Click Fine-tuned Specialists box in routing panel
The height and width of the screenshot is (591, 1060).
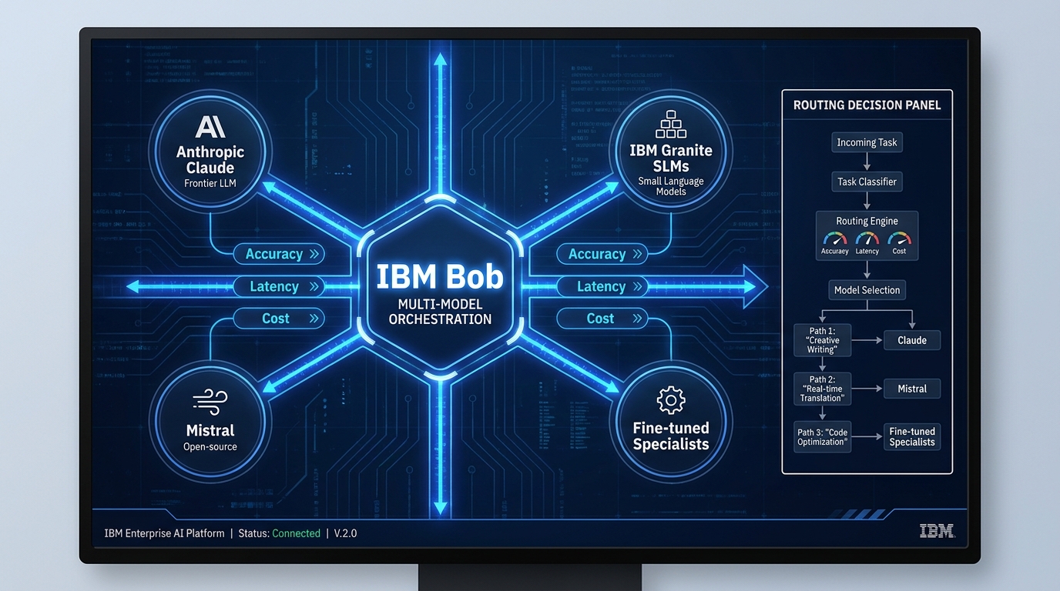912,436
